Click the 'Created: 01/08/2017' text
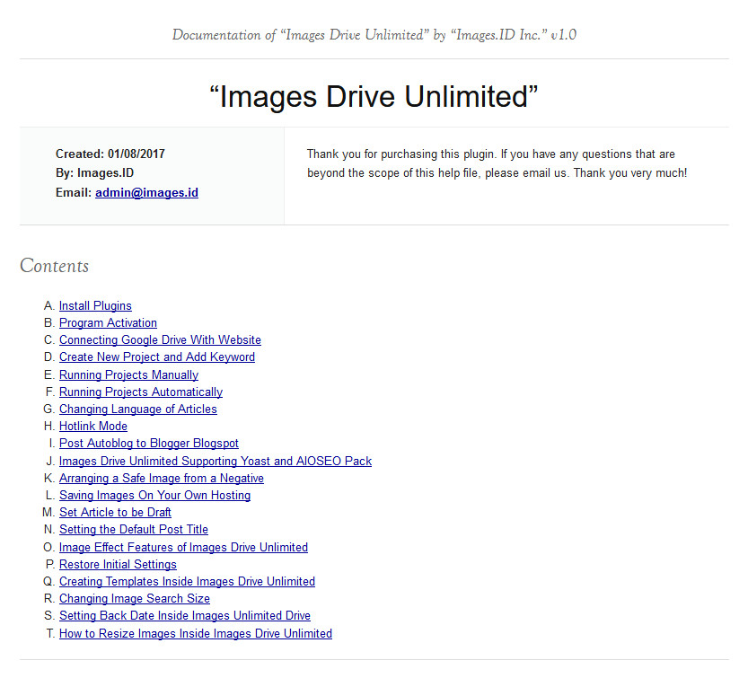The height and width of the screenshot is (678, 748). [110, 154]
